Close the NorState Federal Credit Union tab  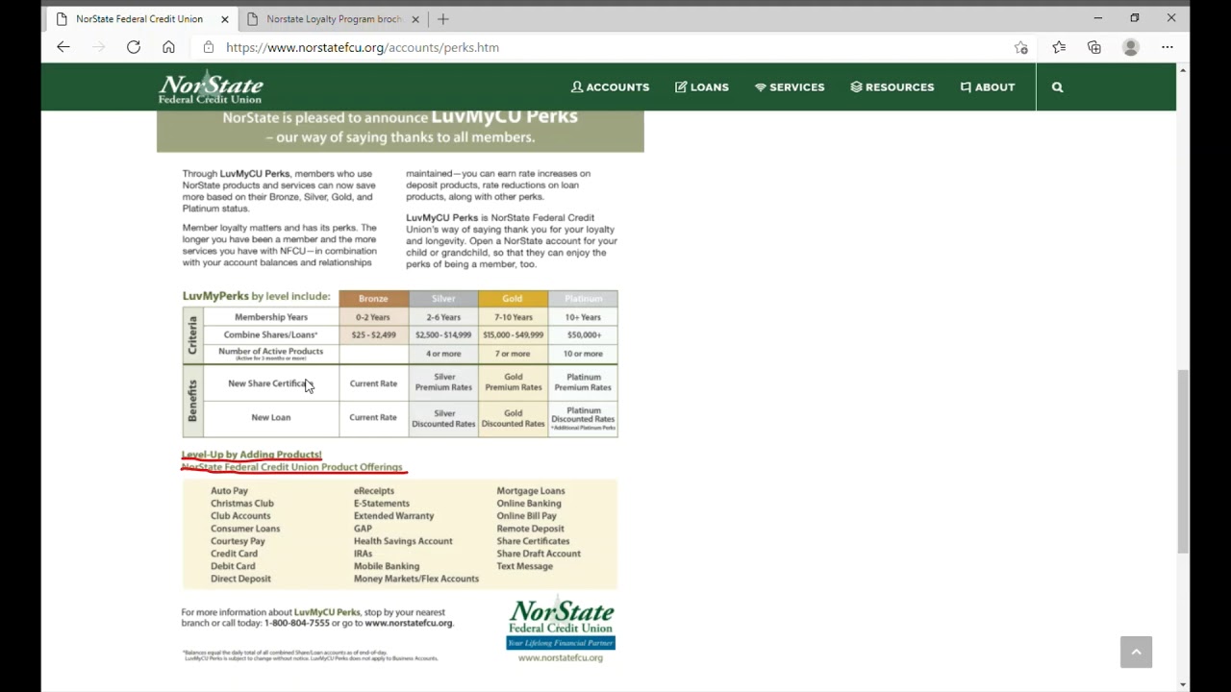pos(225,18)
